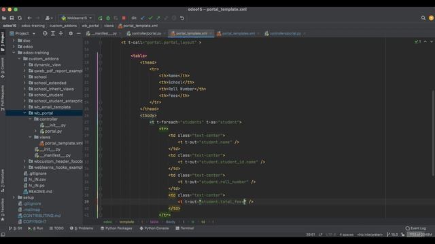
Task: Click custom_addons in the navigation breadcrumb
Action: [63, 26]
